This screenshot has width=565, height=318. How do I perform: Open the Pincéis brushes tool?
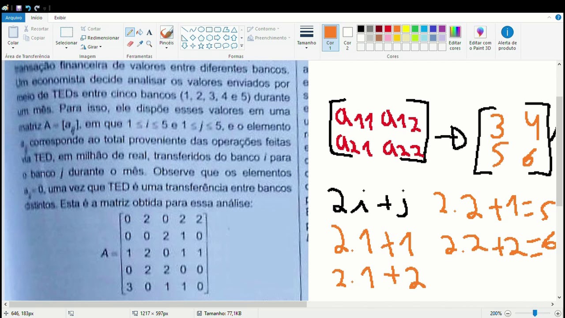click(x=166, y=37)
